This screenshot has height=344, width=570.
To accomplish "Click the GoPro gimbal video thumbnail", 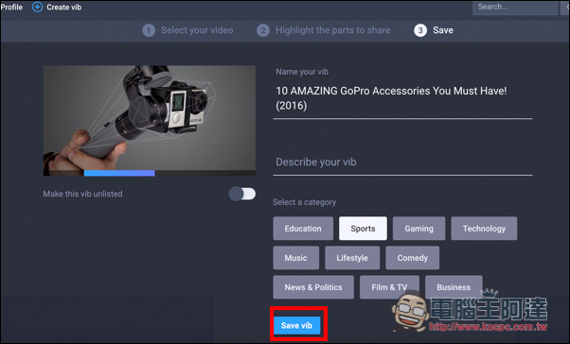I will tap(150, 118).
